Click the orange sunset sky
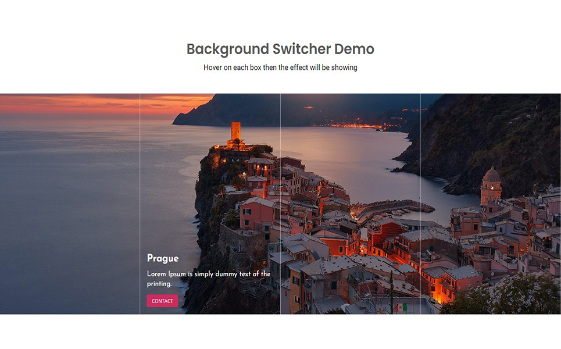Image resolution: width=561 pixels, height=349 pixels. [x=100, y=104]
